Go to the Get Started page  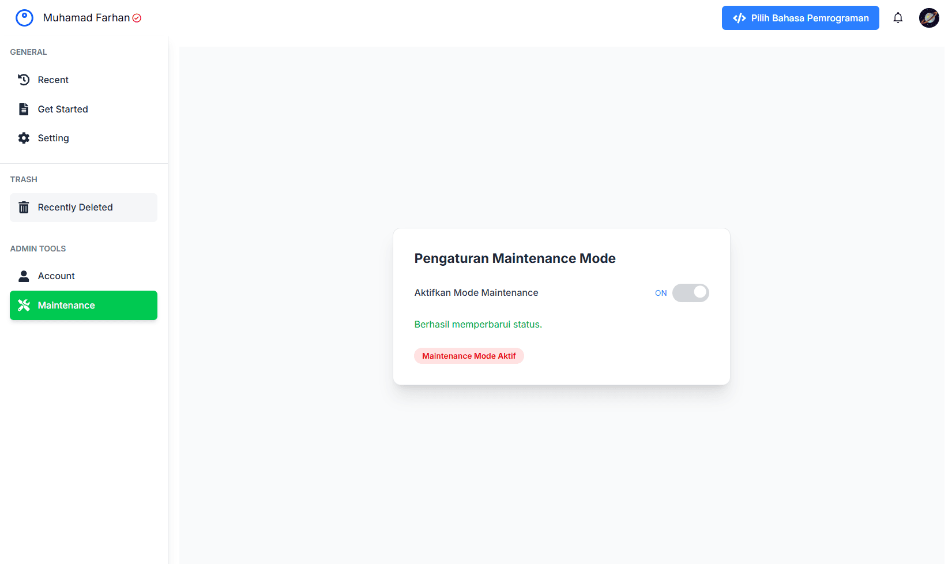pos(63,109)
